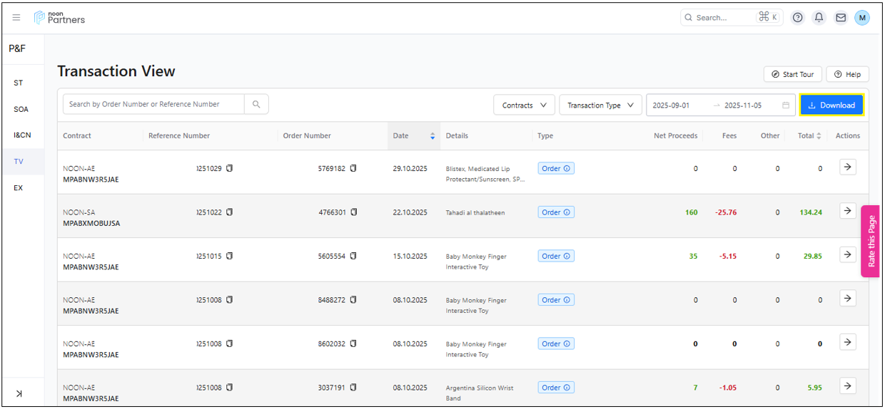Click the calendar icon in date range
885x409 pixels.
(786, 105)
